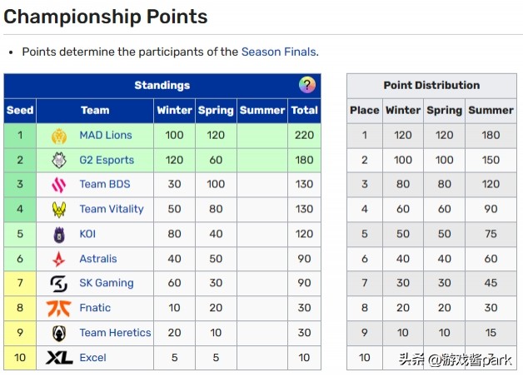This screenshot has height=377, width=523.
Task: Open the Season Finals link
Action: (x=278, y=52)
